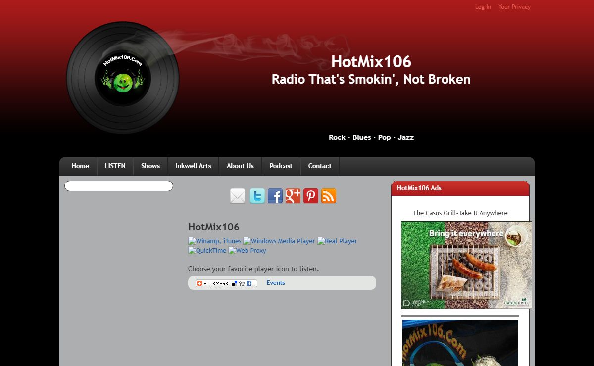Choose the QuickTime player link

pos(207,251)
